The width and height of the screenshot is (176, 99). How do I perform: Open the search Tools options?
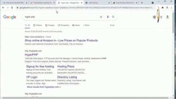tap(112, 25)
